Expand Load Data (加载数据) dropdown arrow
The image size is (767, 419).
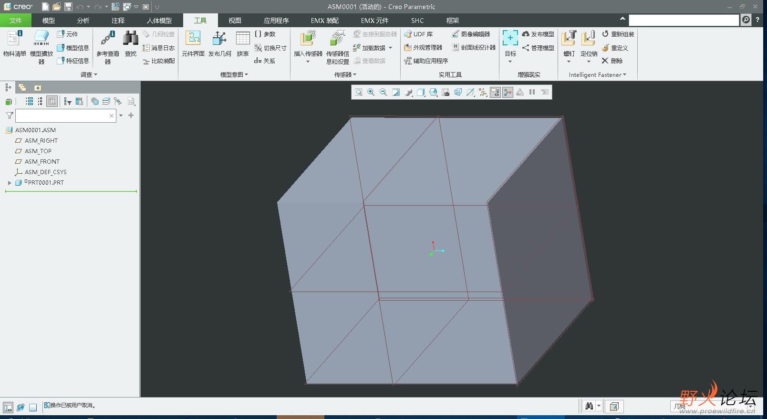pos(391,48)
